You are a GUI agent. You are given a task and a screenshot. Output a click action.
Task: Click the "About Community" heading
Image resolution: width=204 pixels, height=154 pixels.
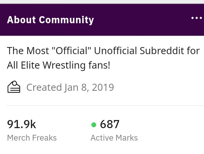(x=50, y=20)
